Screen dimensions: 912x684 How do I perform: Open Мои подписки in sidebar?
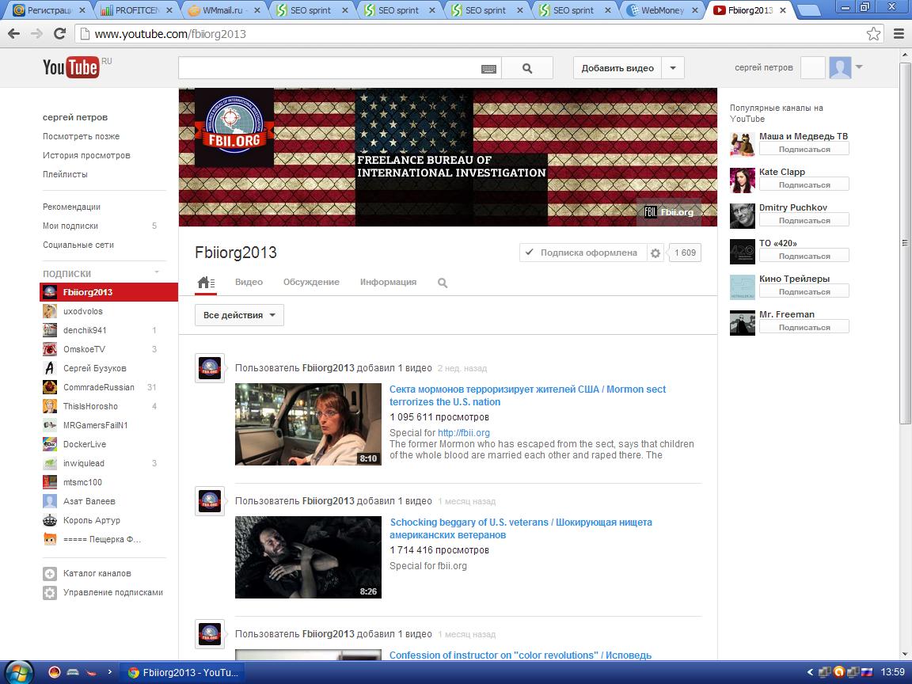tap(70, 226)
